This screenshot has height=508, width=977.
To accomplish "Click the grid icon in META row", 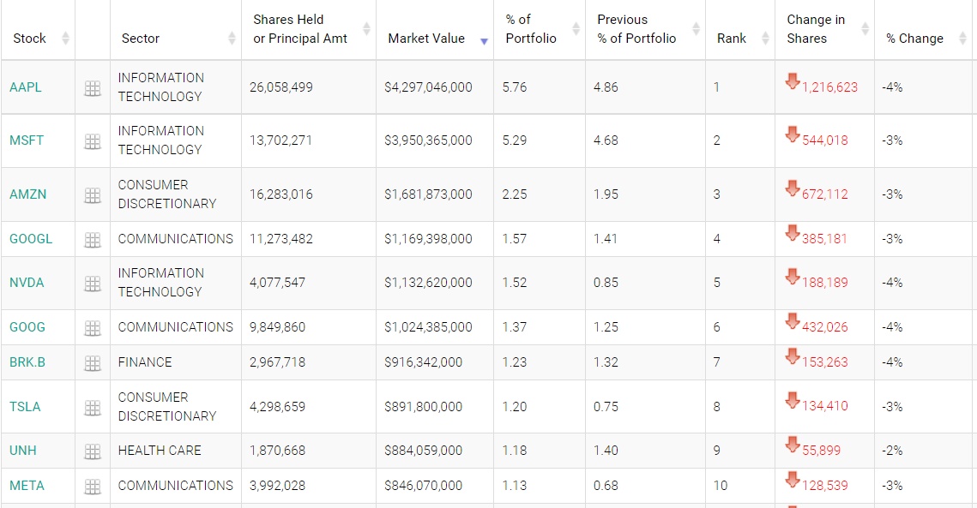I will click(x=93, y=487).
